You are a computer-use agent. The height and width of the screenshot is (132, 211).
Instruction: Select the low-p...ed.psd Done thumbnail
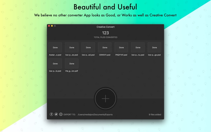(x=88, y=48)
